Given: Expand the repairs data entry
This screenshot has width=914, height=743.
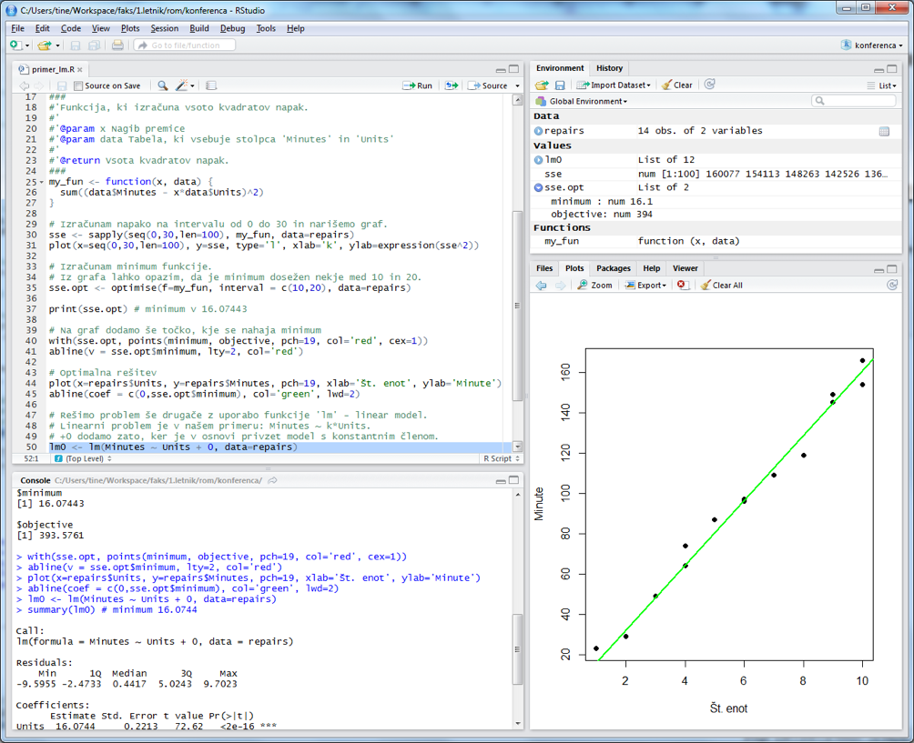Looking at the screenshot, I should click(x=539, y=131).
